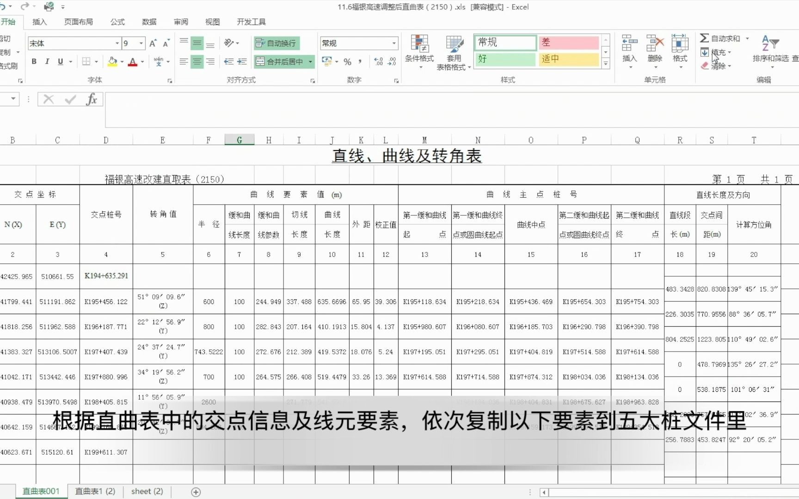
Task: Toggle center horizontal alignment
Action: [197, 61]
